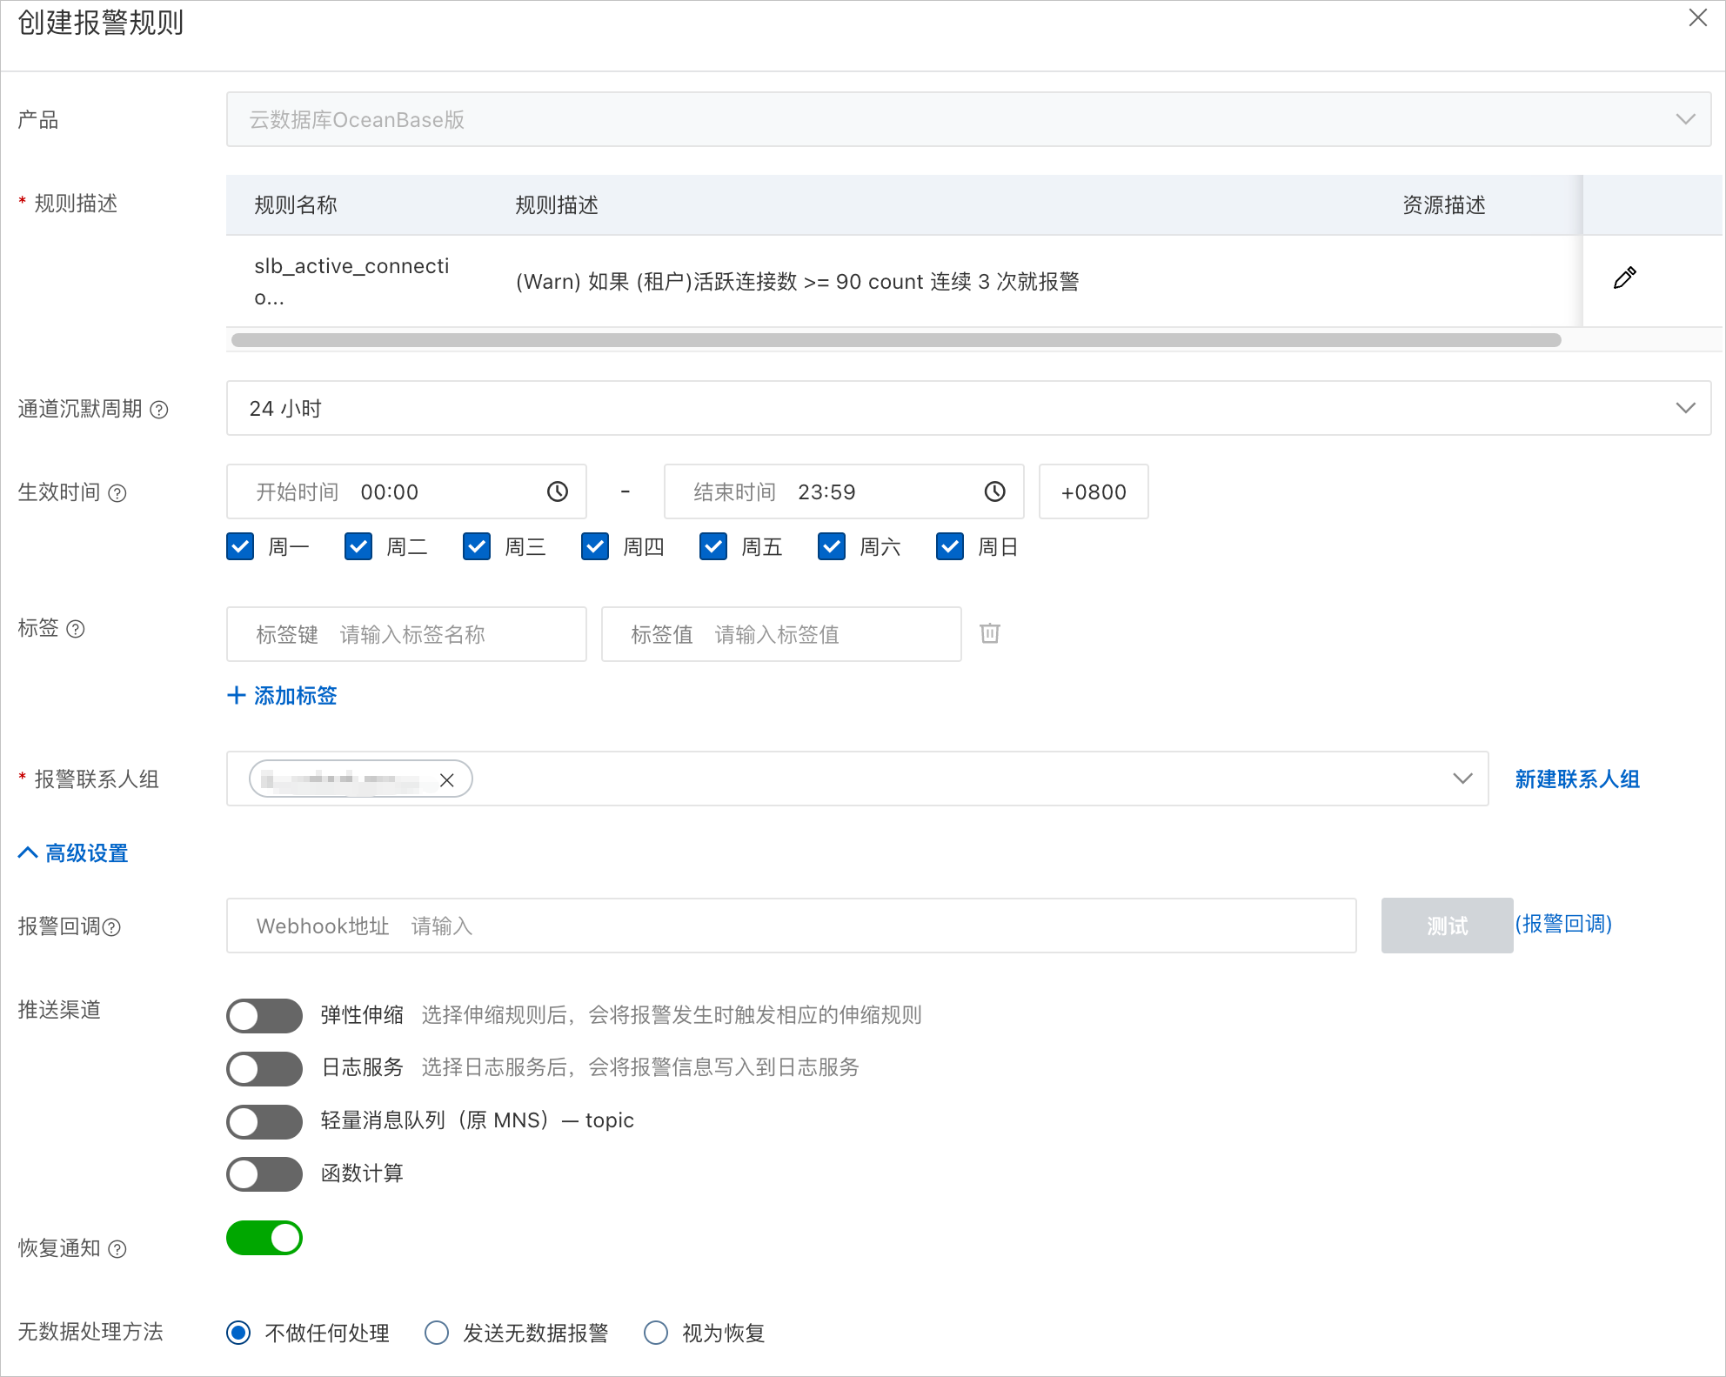
Task: Remove selected contact group with X
Action: tap(447, 780)
